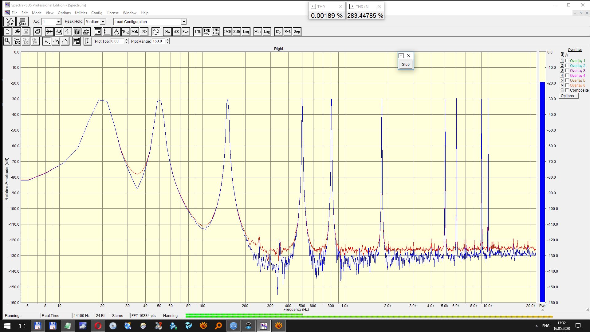Open the Peak Hold Medium dropdown

103,22
